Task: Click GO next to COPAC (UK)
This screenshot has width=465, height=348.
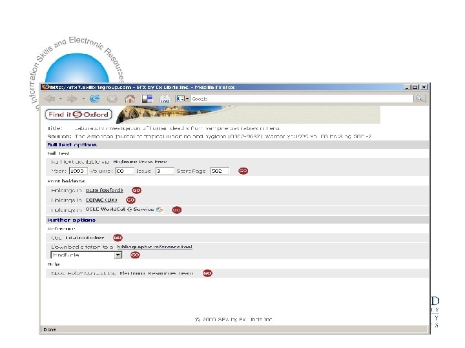Action: tap(130, 200)
